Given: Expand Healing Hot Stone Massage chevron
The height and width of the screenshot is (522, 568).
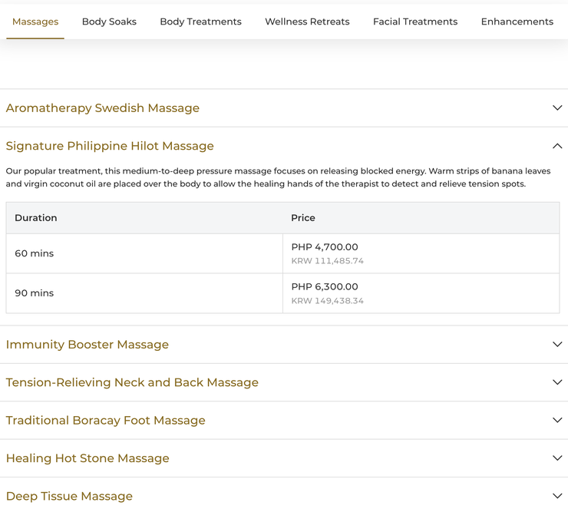Looking at the screenshot, I should (557, 458).
